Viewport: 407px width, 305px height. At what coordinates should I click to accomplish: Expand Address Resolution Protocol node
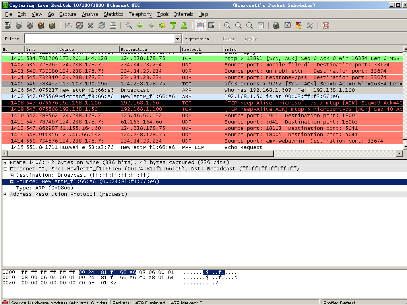pos(5,194)
